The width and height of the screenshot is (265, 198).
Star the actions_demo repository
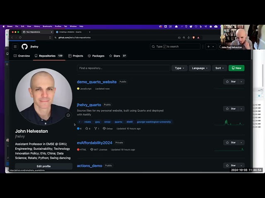click(231, 165)
